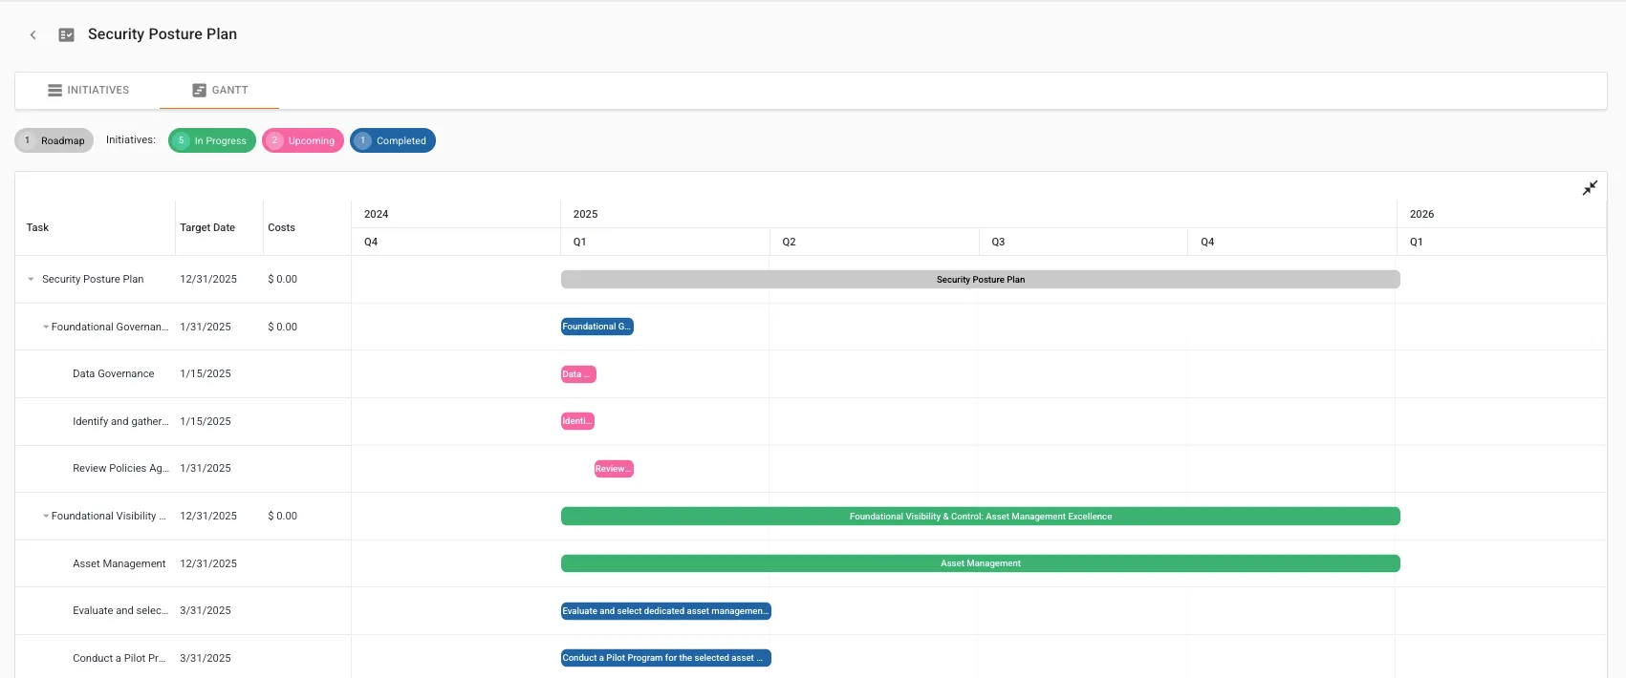
Task: Select the Data Governance task row
Action: point(184,374)
